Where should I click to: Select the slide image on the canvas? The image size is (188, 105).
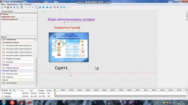point(69,47)
